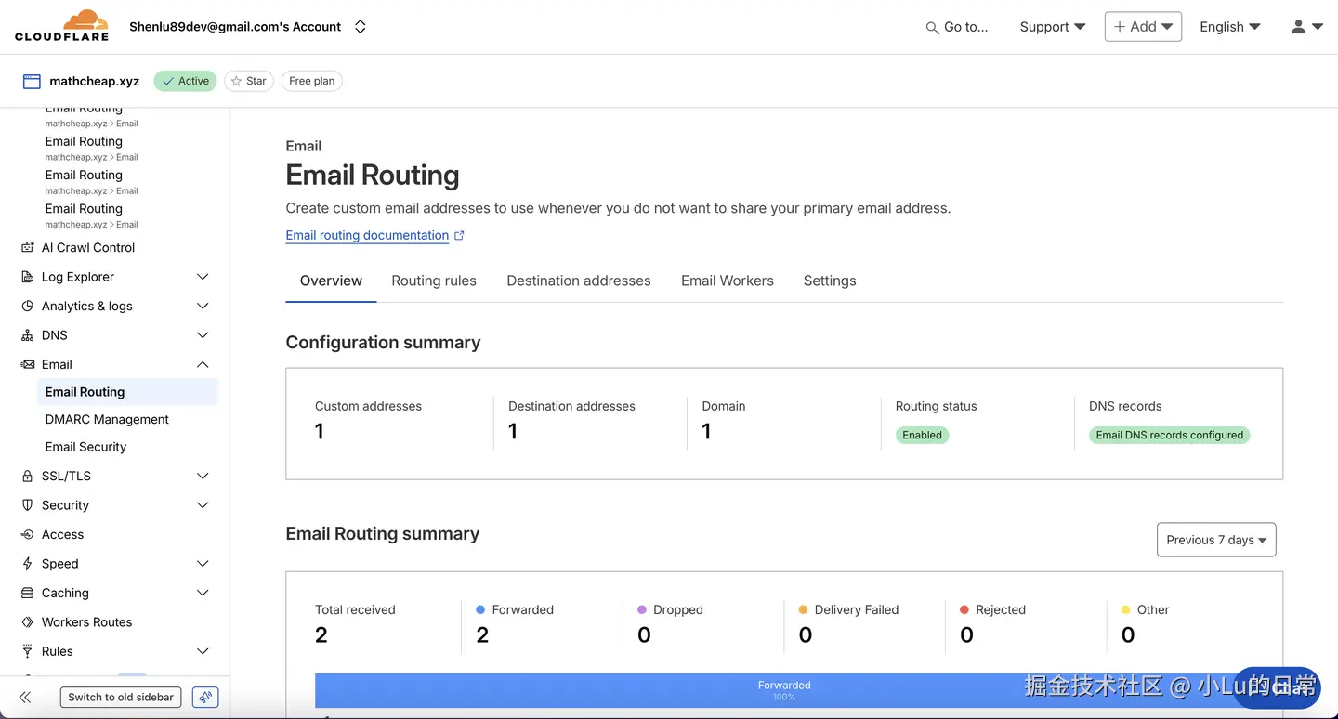The height and width of the screenshot is (719, 1338).
Task: Click the Add button
Action: pos(1143,27)
